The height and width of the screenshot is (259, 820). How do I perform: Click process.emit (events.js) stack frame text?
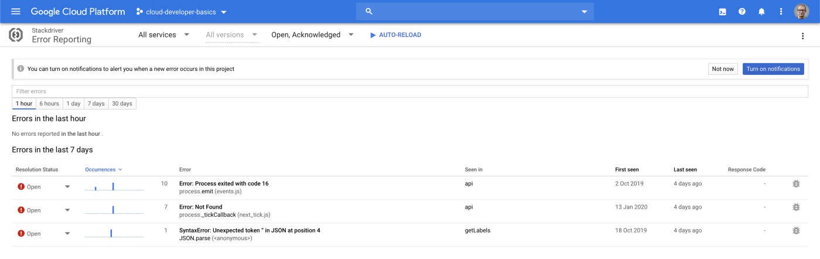(210, 192)
